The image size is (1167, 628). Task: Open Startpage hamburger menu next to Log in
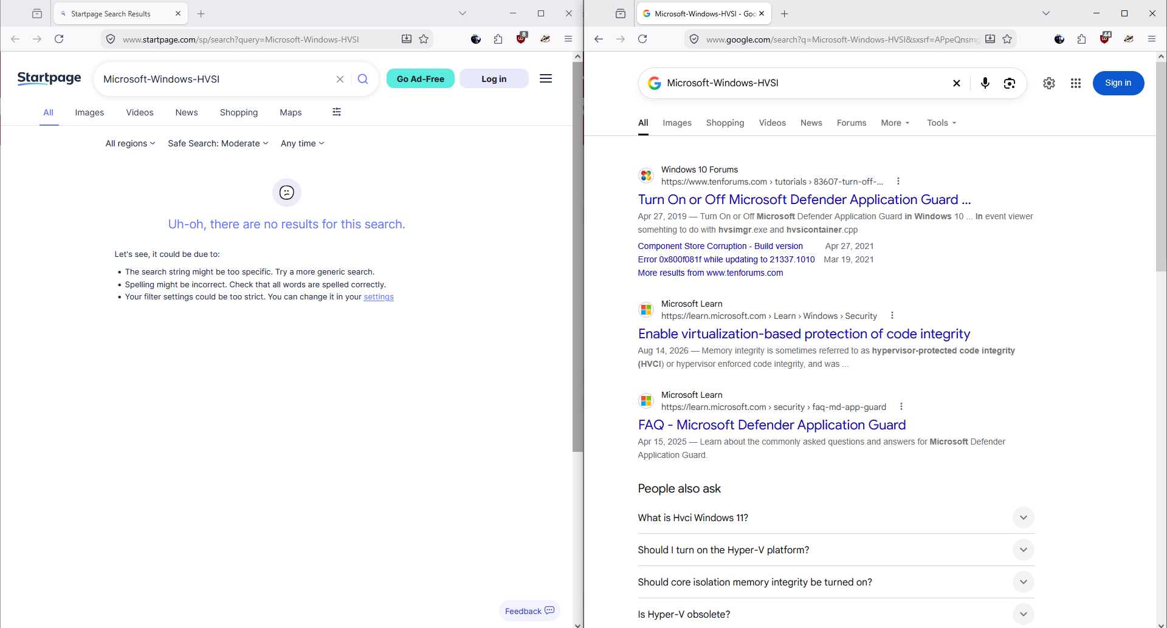546,78
